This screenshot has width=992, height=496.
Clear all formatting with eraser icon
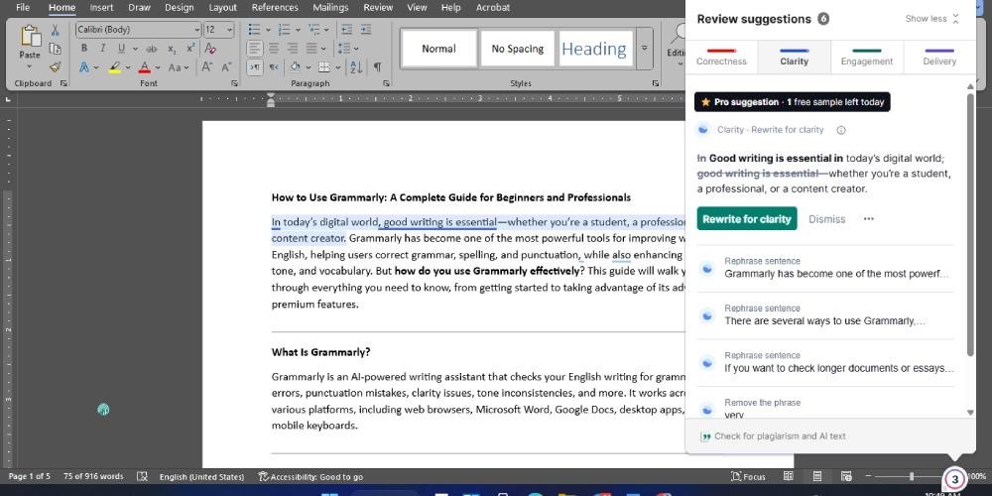[x=210, y=49]
